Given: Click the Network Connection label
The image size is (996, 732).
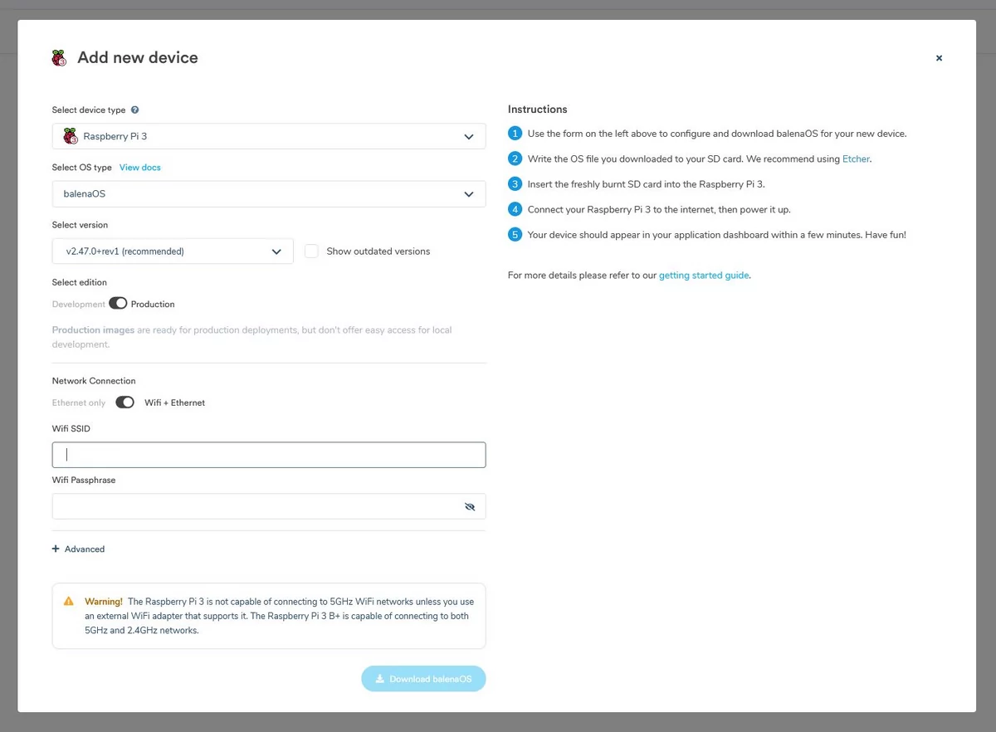Looking at the screenshot, I should [x=94, y=381].
